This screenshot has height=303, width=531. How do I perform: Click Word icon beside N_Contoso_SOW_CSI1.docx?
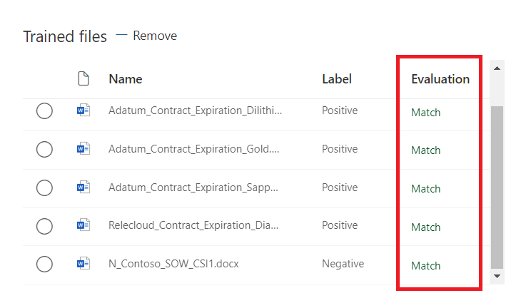coord(84,264)
